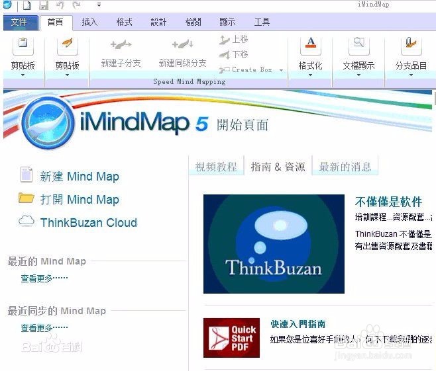Viewport: 436px width, 371px height.
Task: Click the iMindMap 5 globe logo on start page
Action: [x=48, y=122]
